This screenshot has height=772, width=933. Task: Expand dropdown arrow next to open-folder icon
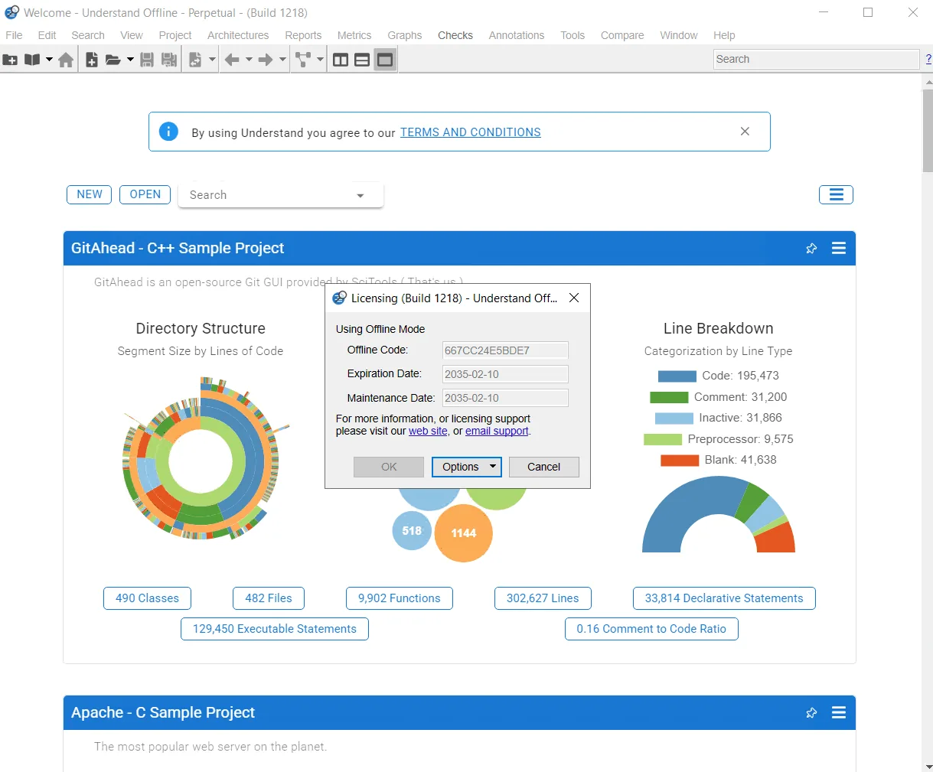130,60
